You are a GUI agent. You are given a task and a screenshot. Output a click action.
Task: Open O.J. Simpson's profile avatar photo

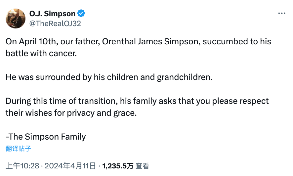tap(16, 19)
